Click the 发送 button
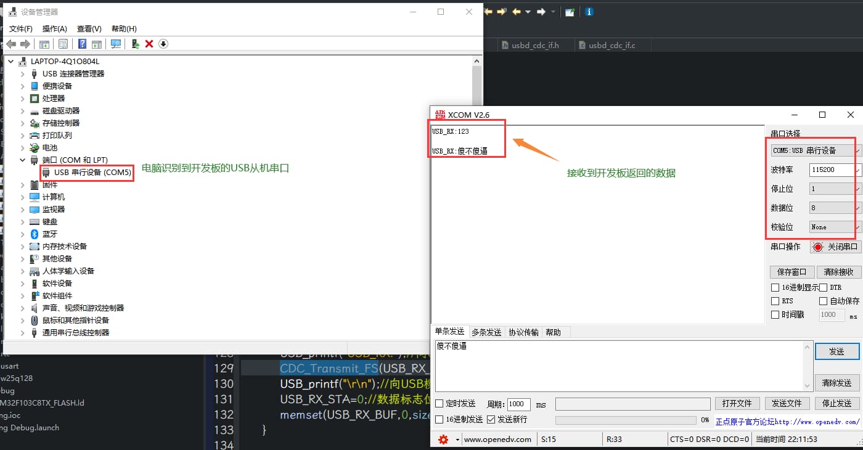The width and height of the screenshot is (863, 450). coord(836,351)
